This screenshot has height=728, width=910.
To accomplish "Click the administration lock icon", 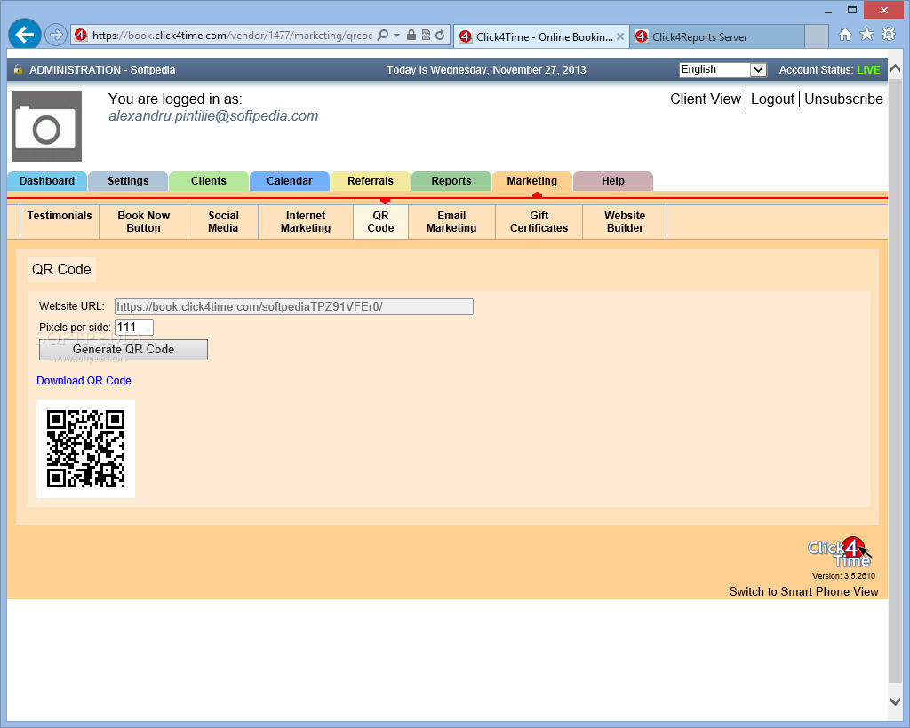I will tap(18, 69).
